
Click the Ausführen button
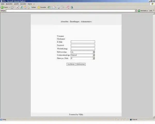click(x=71, y=64)
